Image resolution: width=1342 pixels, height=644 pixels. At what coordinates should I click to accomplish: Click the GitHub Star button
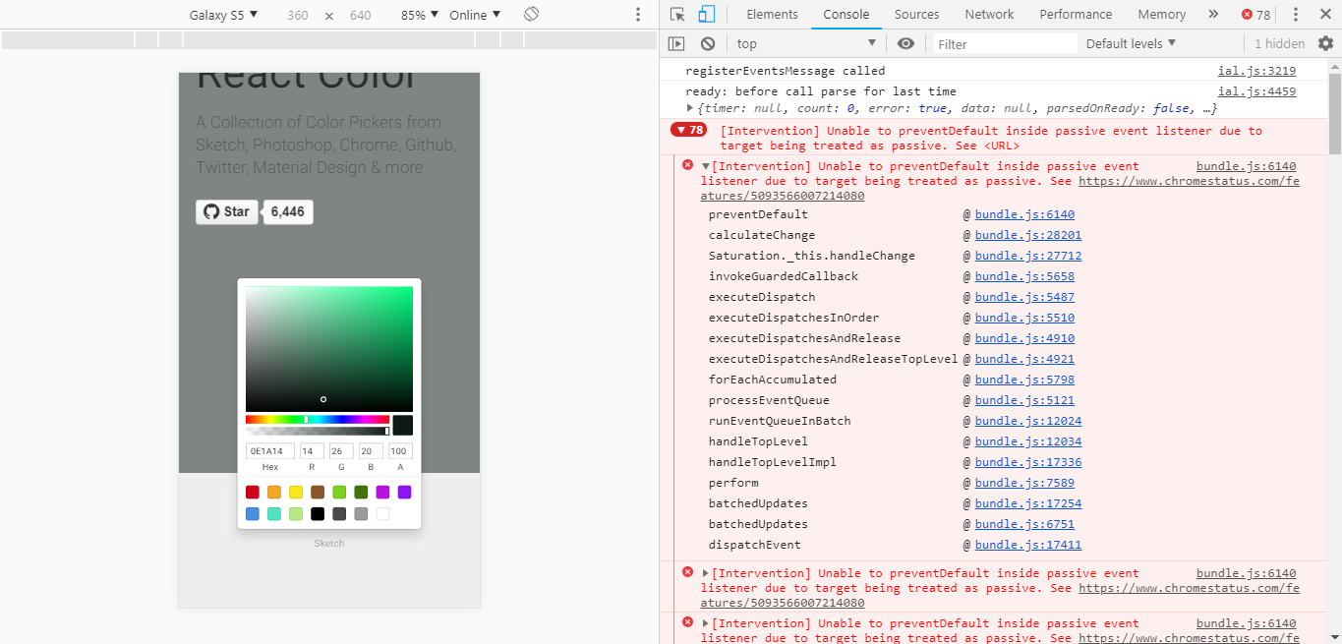click(x=226, y=211)
